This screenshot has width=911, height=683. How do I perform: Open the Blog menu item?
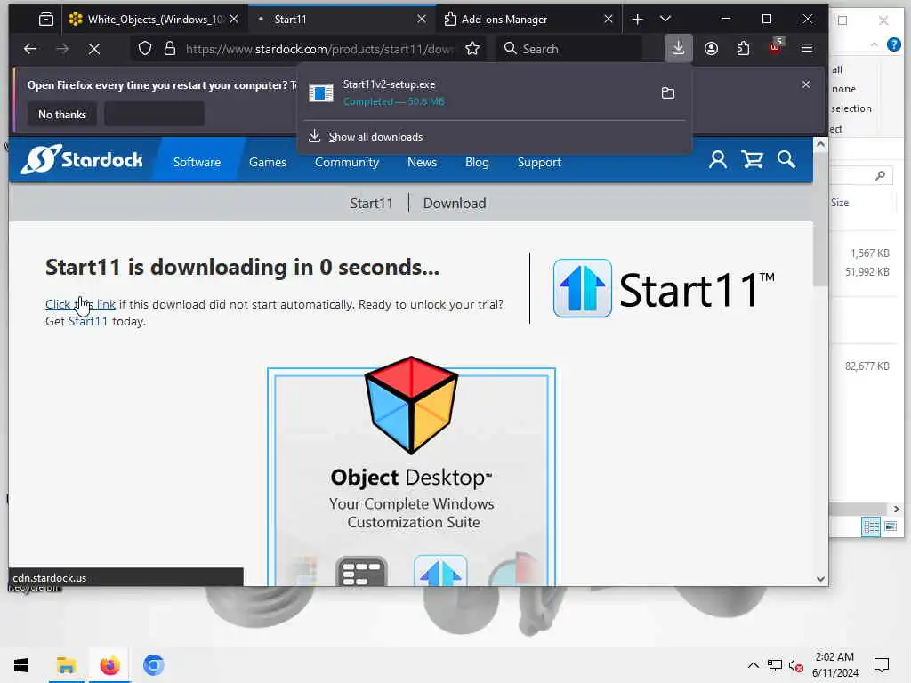(x=477, y=162)
